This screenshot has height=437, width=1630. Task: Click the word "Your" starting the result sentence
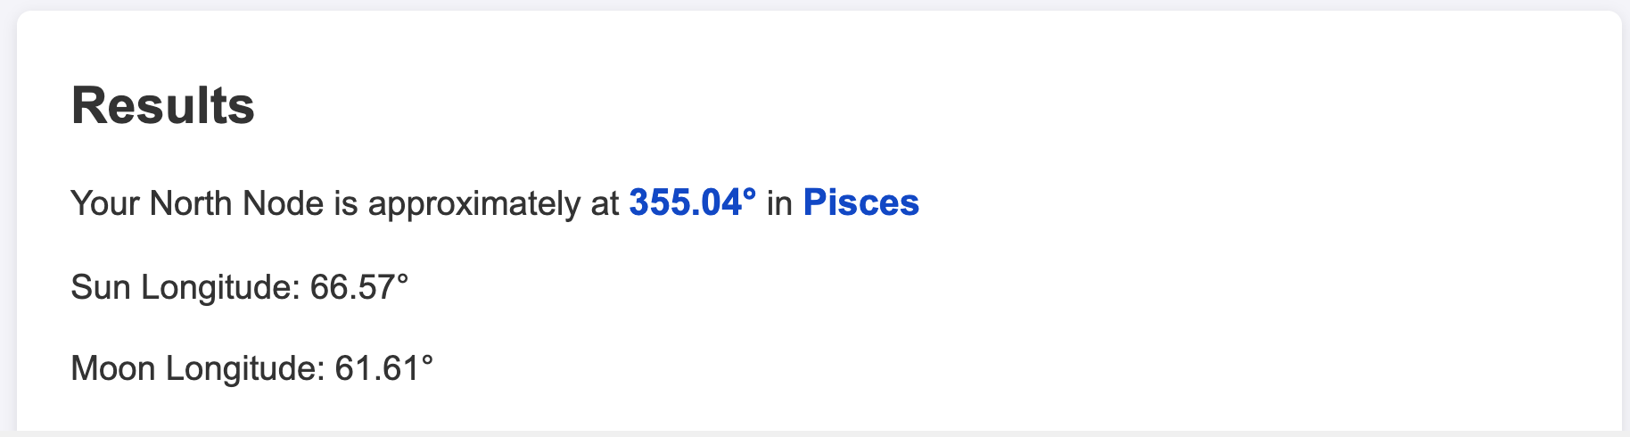[105, 203]
